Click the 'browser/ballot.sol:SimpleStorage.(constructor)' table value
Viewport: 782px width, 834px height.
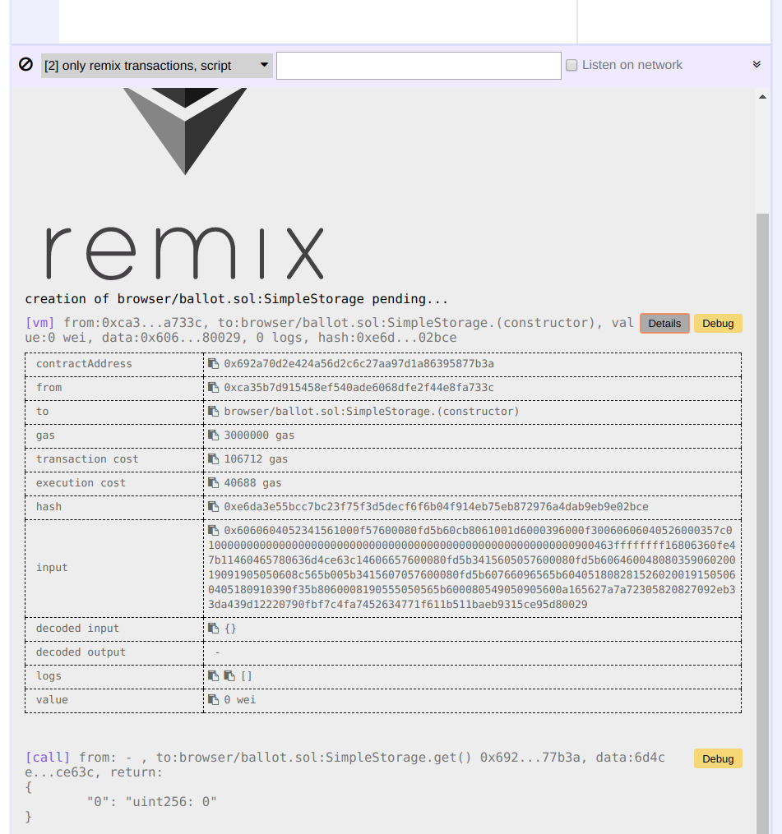point(371,412)
